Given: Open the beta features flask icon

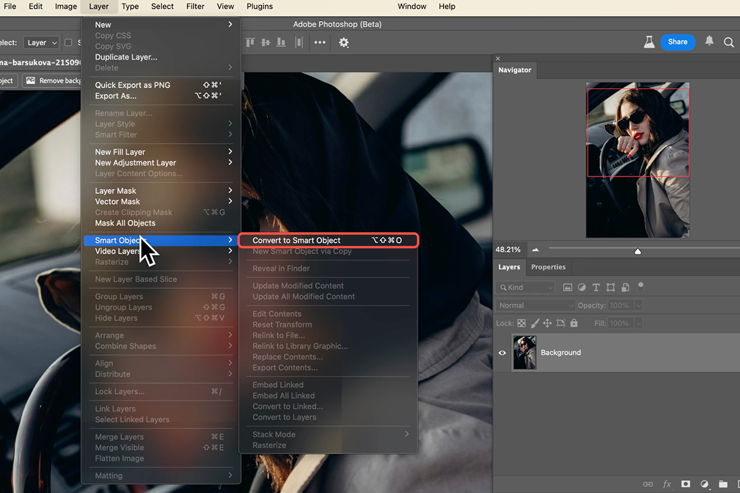Looking at the screenshot, I should coord(649,42).
